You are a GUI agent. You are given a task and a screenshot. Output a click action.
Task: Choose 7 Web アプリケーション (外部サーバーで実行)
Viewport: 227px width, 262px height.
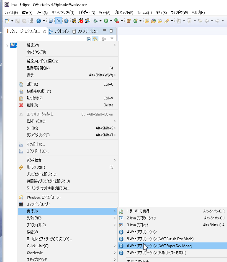coord(172,253)
